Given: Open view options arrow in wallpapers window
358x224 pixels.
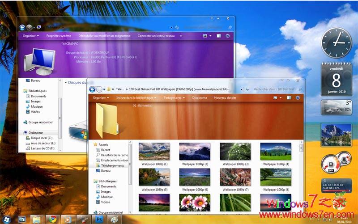Looking at the screenshot, I should click(x=281, y=97).
